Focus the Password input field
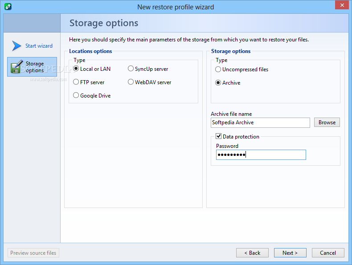This screenshot has height=265, width=352. (261, 155)
